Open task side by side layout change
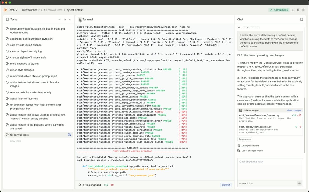This screenshot has height=192, width=309. (x=39, y=45)
